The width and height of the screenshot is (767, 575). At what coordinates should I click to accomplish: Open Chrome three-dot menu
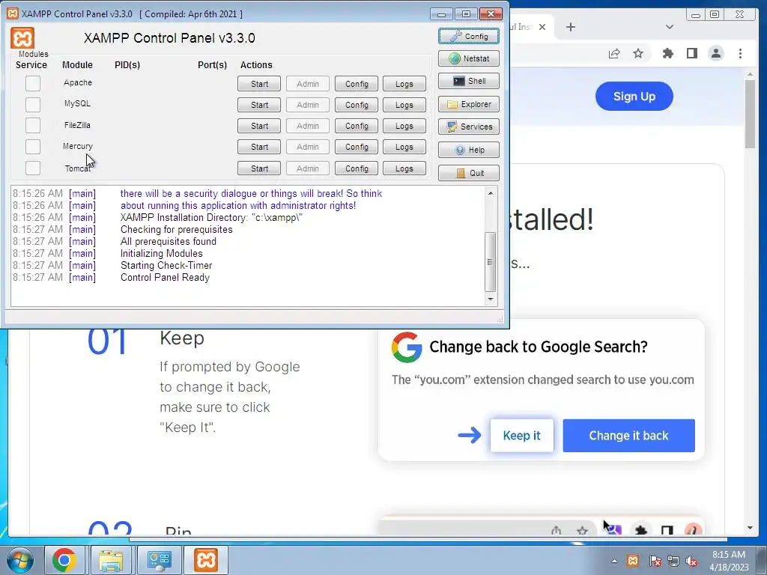[x=740, y=53]
